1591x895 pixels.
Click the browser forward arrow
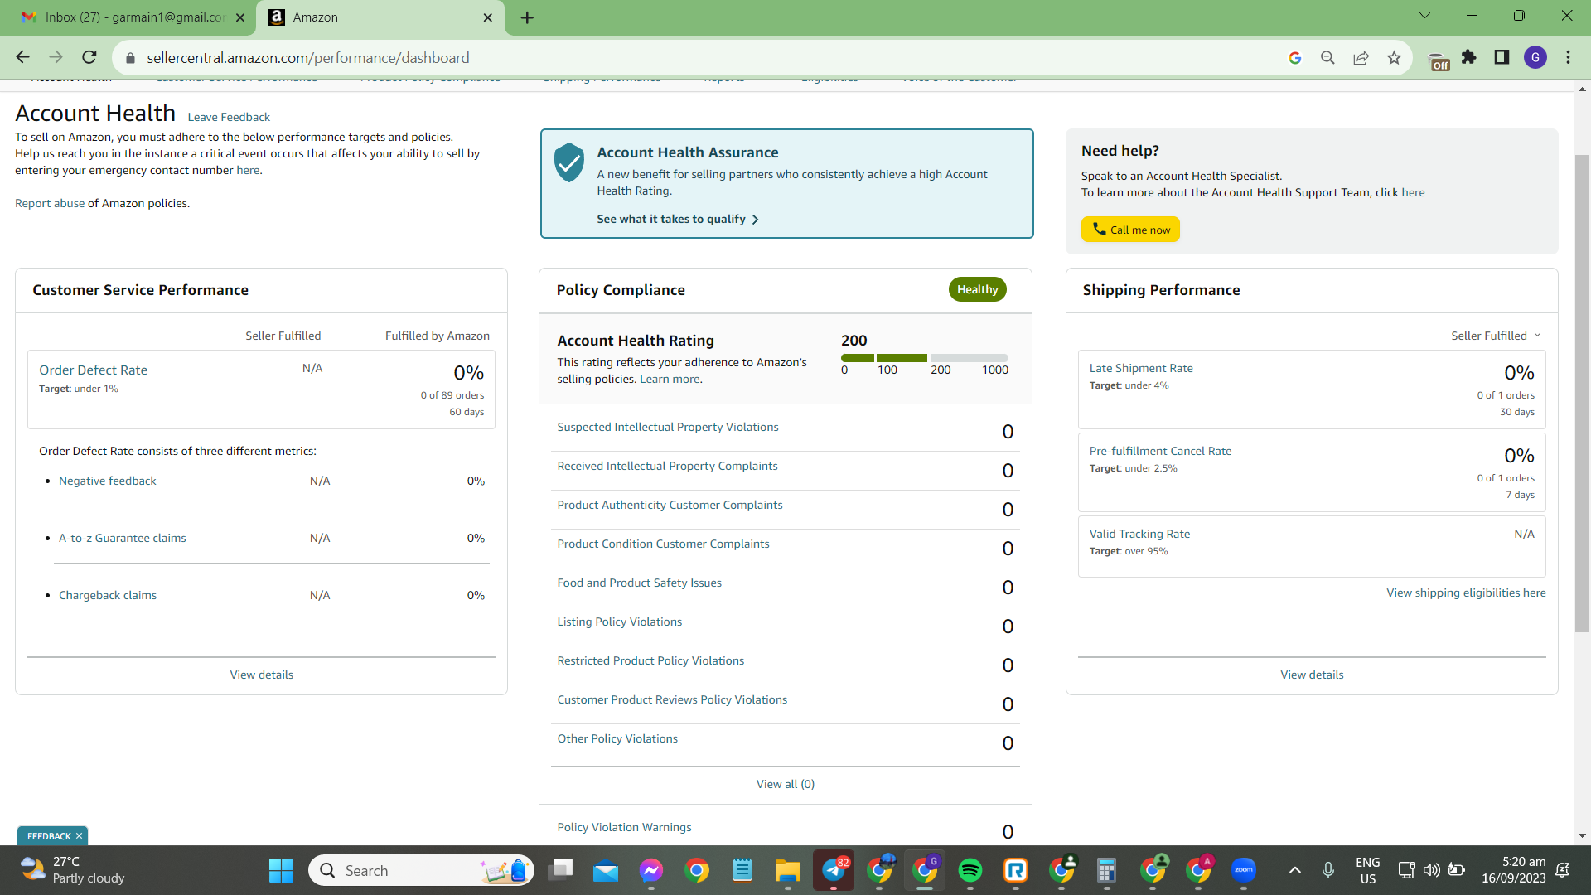pos(56,57)
